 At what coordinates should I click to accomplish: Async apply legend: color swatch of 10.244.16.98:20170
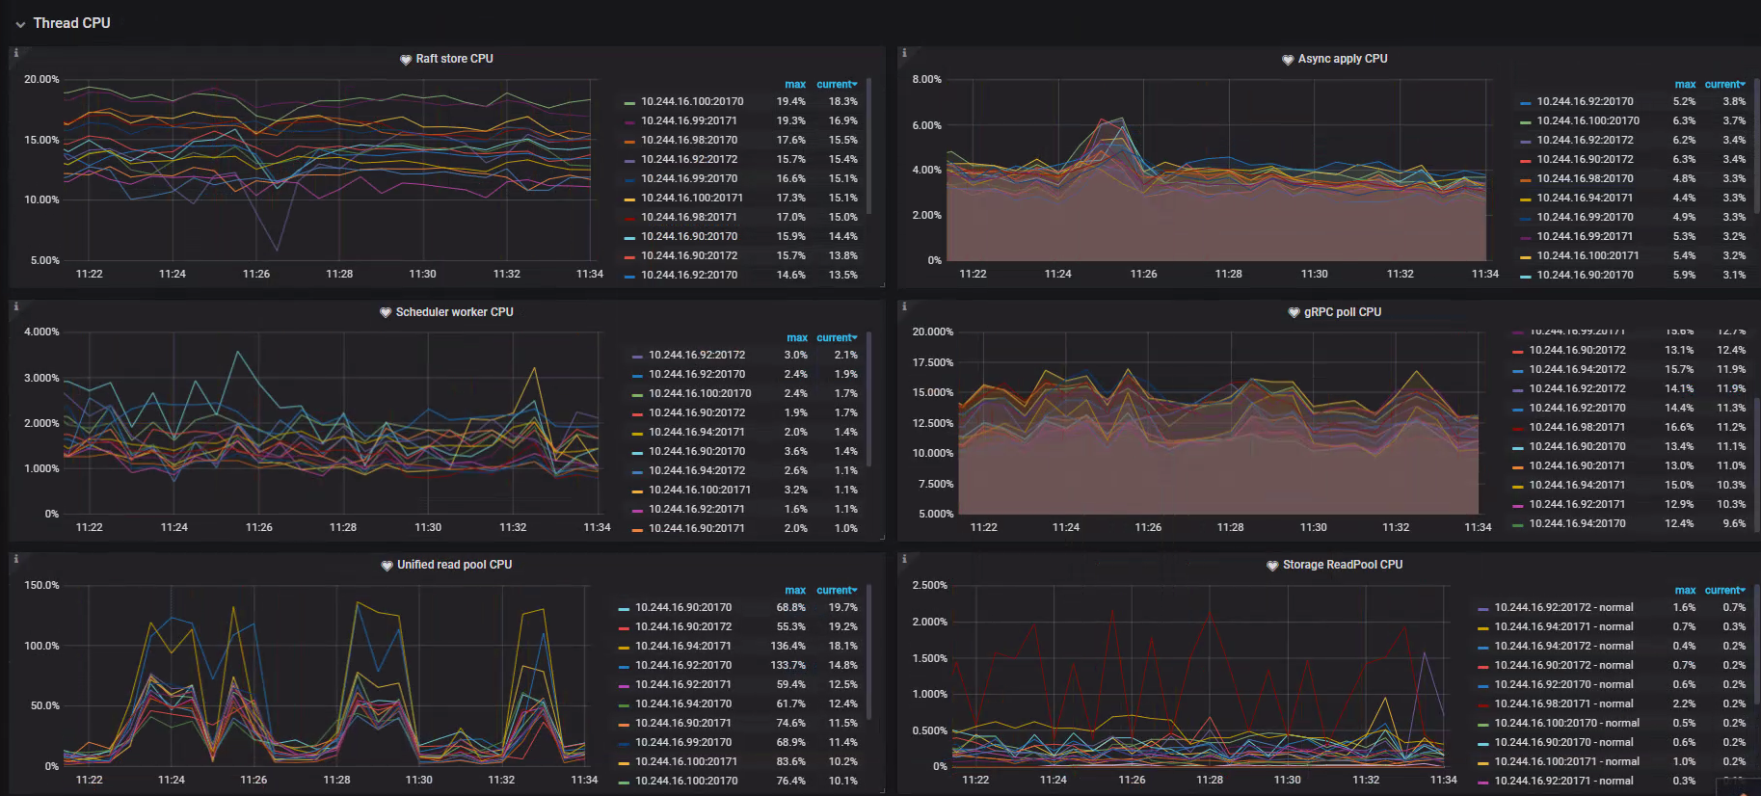(1525, 179)
